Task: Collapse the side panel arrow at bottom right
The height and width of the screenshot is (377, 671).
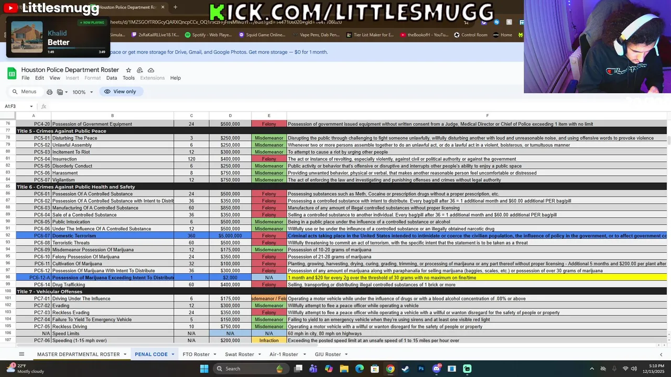Action: (x=661, y=354)
